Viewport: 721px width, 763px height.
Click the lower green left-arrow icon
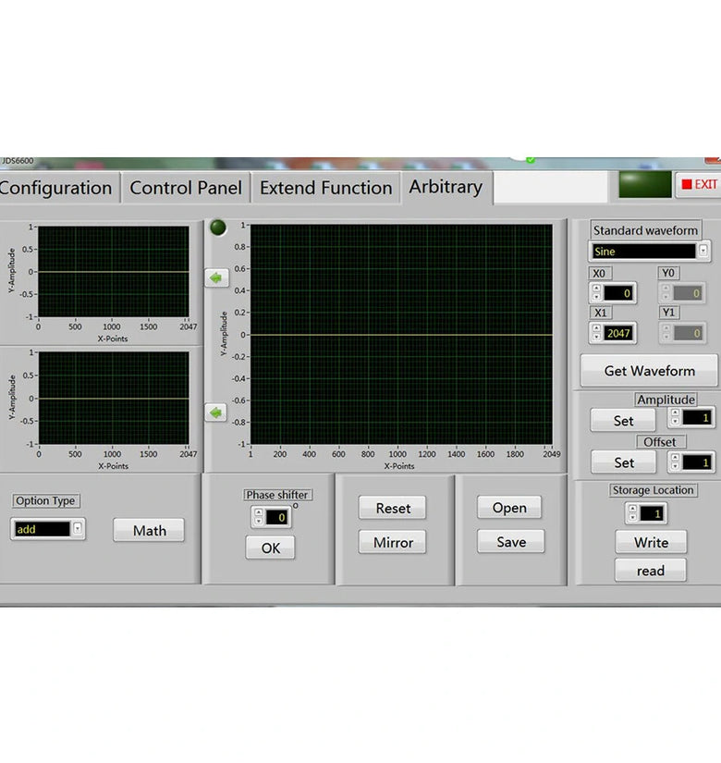tap(216, 412)
